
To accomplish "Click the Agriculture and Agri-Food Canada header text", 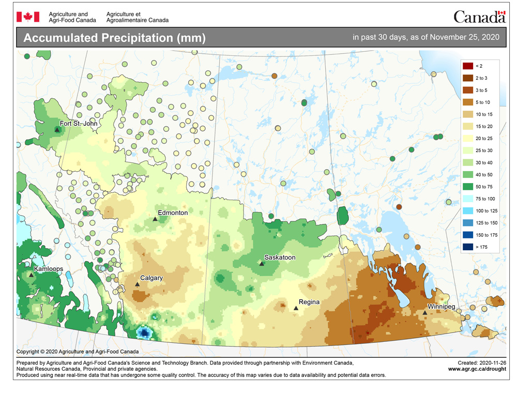I will click(72, 17).
